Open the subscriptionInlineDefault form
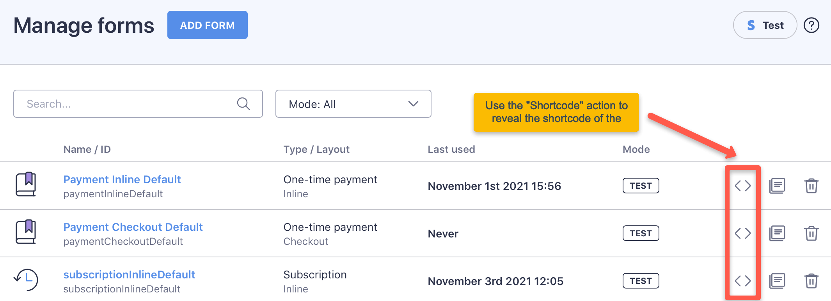The image size is (831, 301). coord(129,274)
